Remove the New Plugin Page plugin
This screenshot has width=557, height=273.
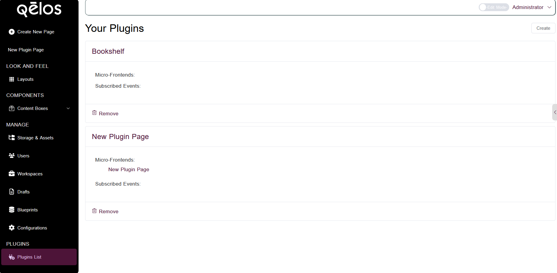105,211
